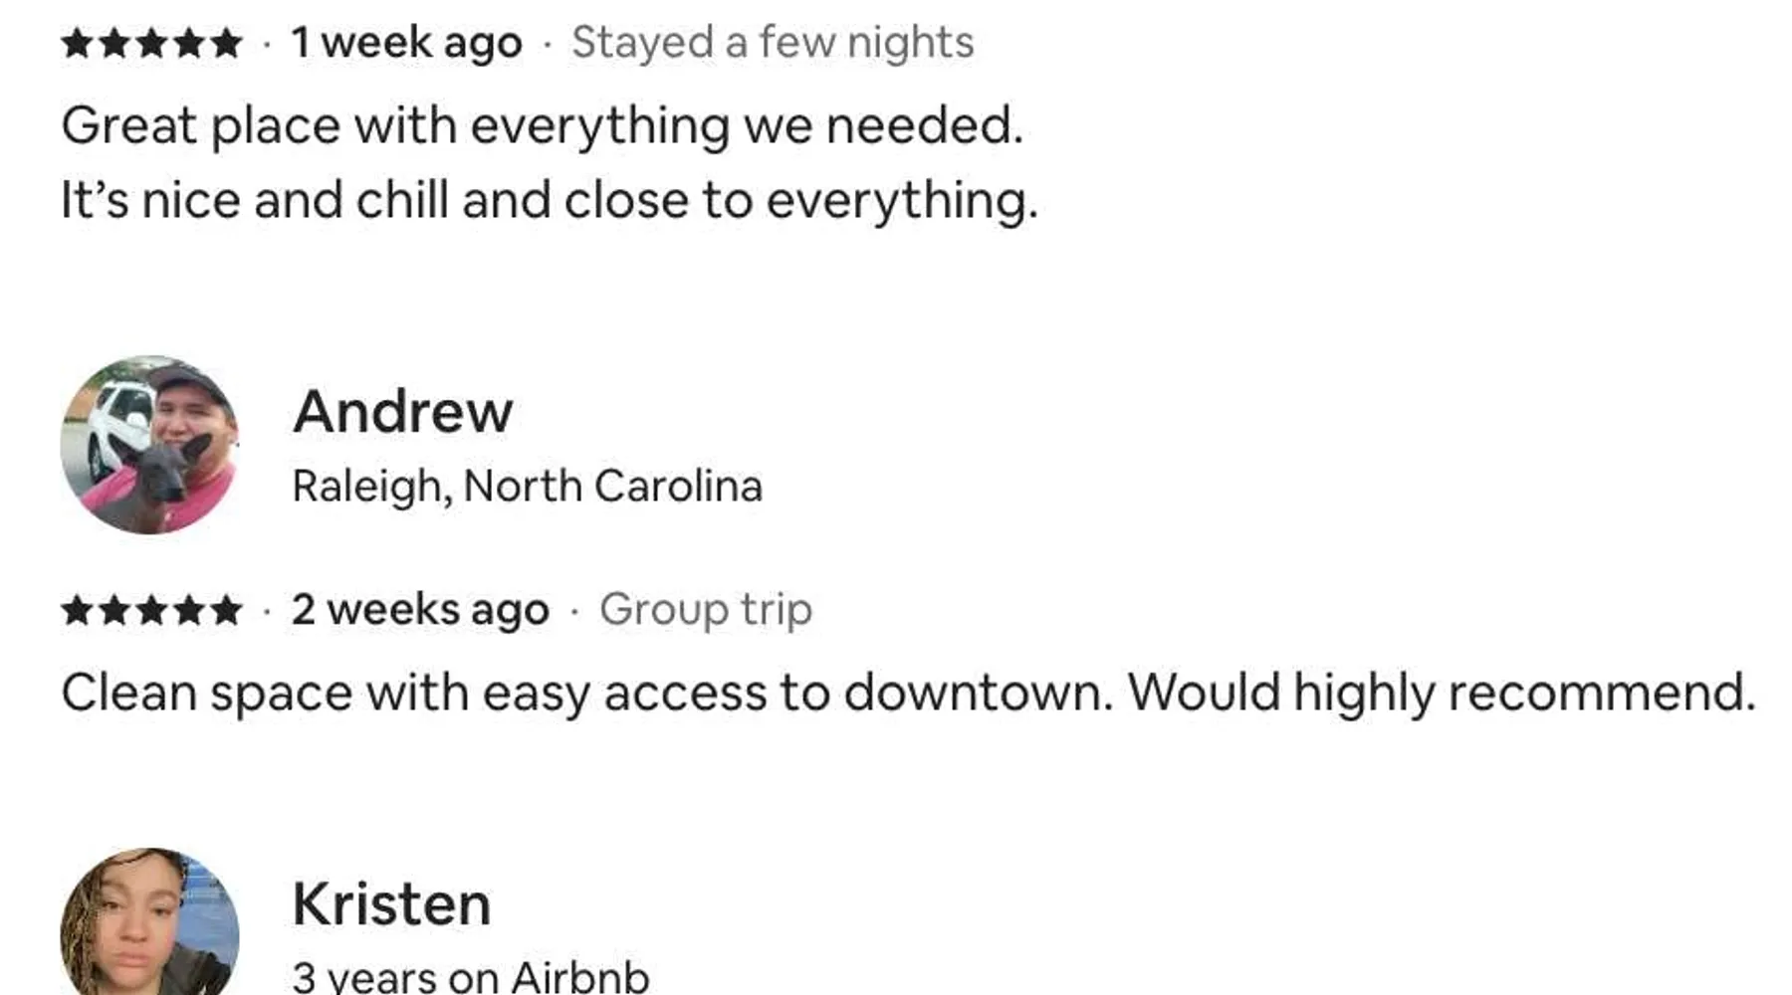
Task: Open the reviewer name Andrew
Action: click(x=402, y=412)
